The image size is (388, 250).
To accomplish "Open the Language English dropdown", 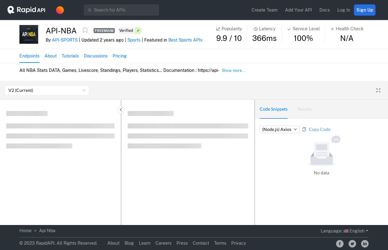I will 345,231.
